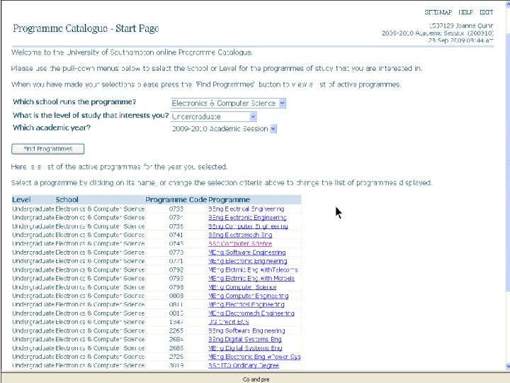The height and width of the screenshot is (383, 510).
Task: Click programme code 2684
Action: click(176, 339)
